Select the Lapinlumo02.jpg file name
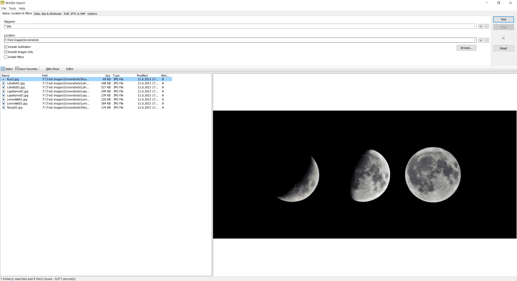Image resolution: width=517 pixels, height=281 pixels. pyautogui.click(x=18, y=91)
